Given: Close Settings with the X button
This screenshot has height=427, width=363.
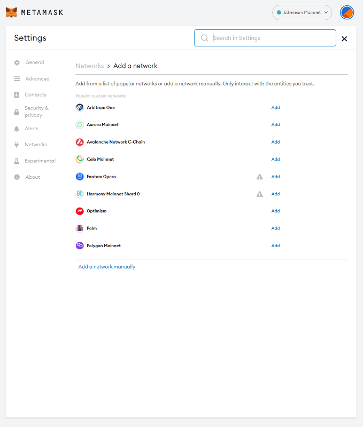Looking at the screenshot, I should point(344,38).
